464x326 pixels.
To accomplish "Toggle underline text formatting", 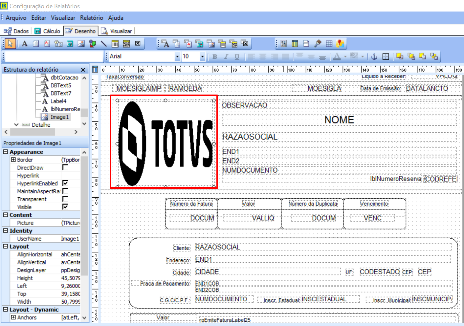I will [237, 56].
